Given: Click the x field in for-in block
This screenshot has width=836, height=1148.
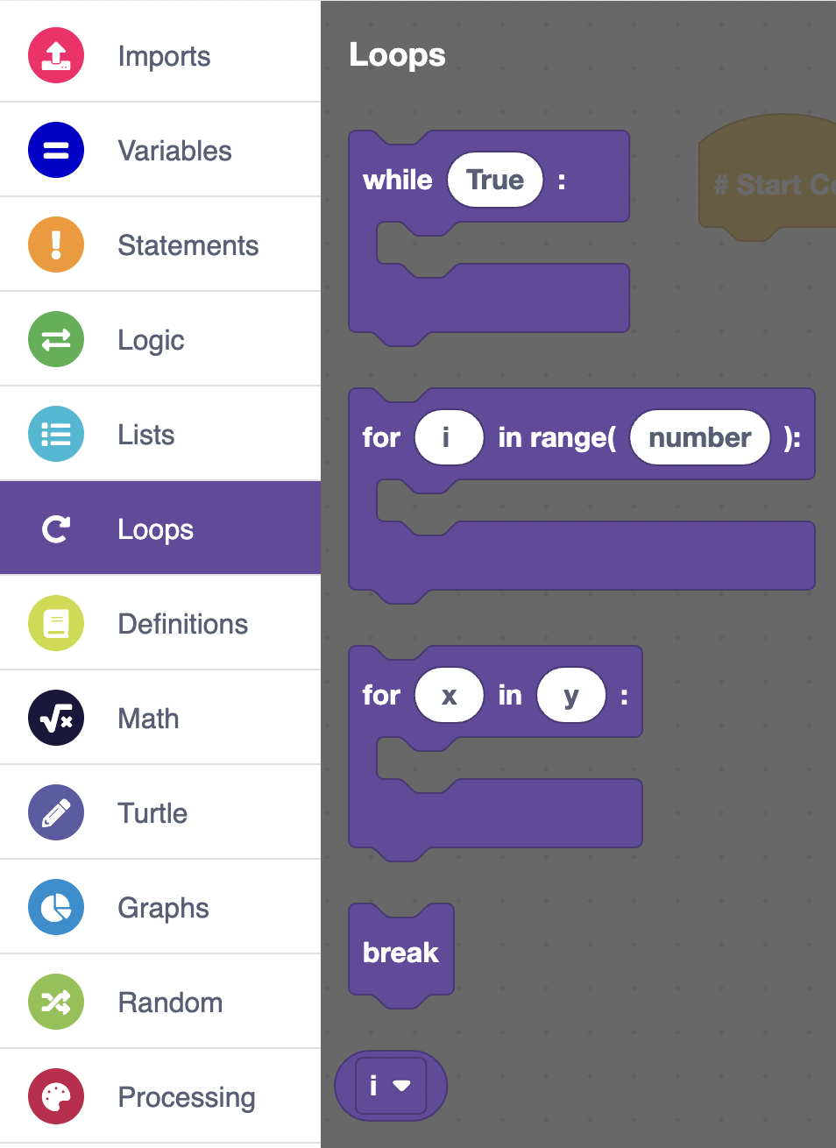Looking at the screenshot, I should click(x=449, y=696).
